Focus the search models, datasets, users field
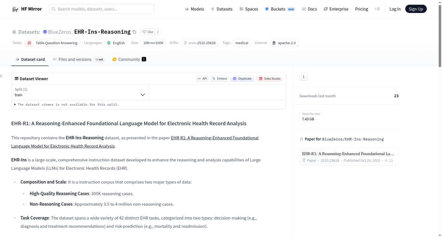Viewport: 442px width, 238px height. pos(102,9)
